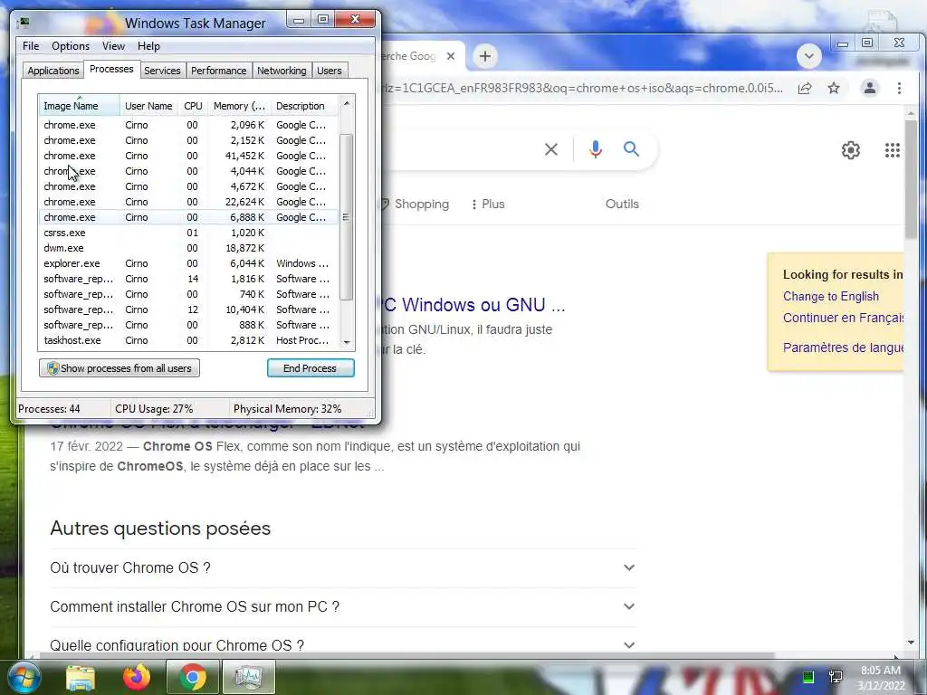Image resolution: width=927 pixels, height=695 pixels.
Task: Click the Chrome address bar URL
Action: (582, 88)
